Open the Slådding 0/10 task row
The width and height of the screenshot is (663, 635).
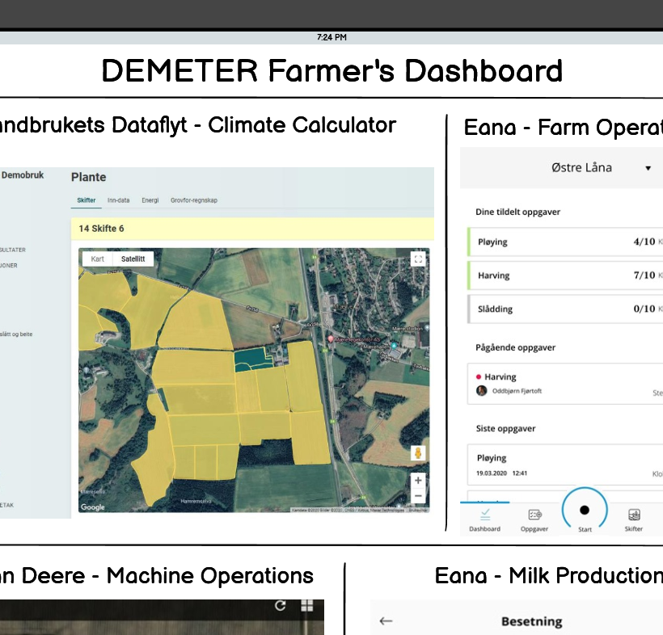pyautogui.click(x=565, y=309)
